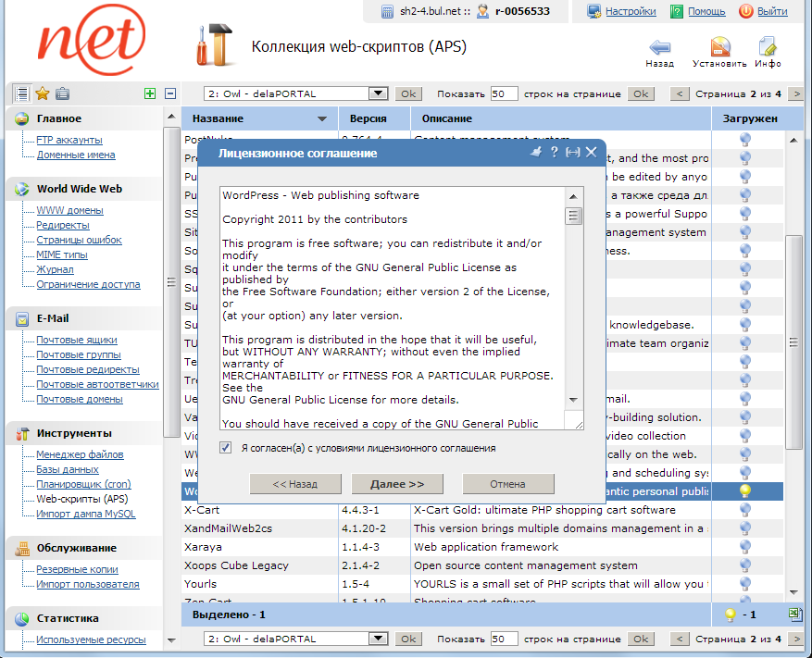Expand all sidebar sections with green plus

(x=150, y=93)
